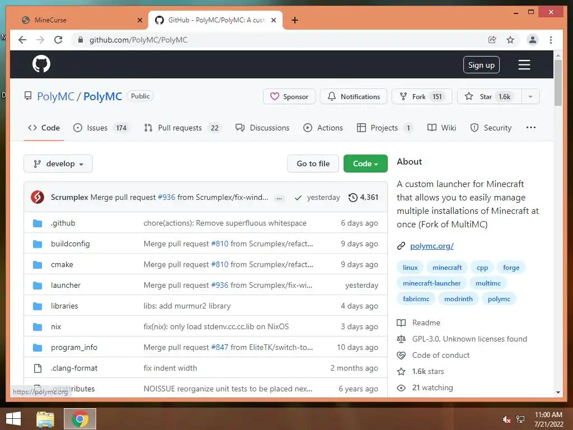Select the Code tab
573x430 pixels.
(x=44, y=128)
